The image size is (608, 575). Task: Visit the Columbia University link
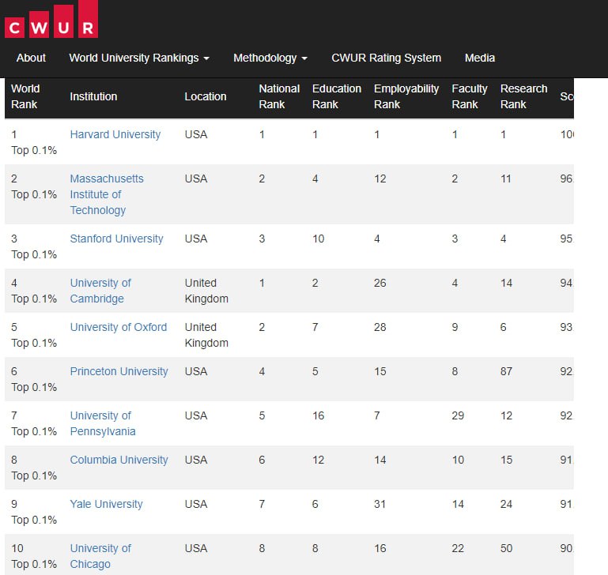pos(119,460)
